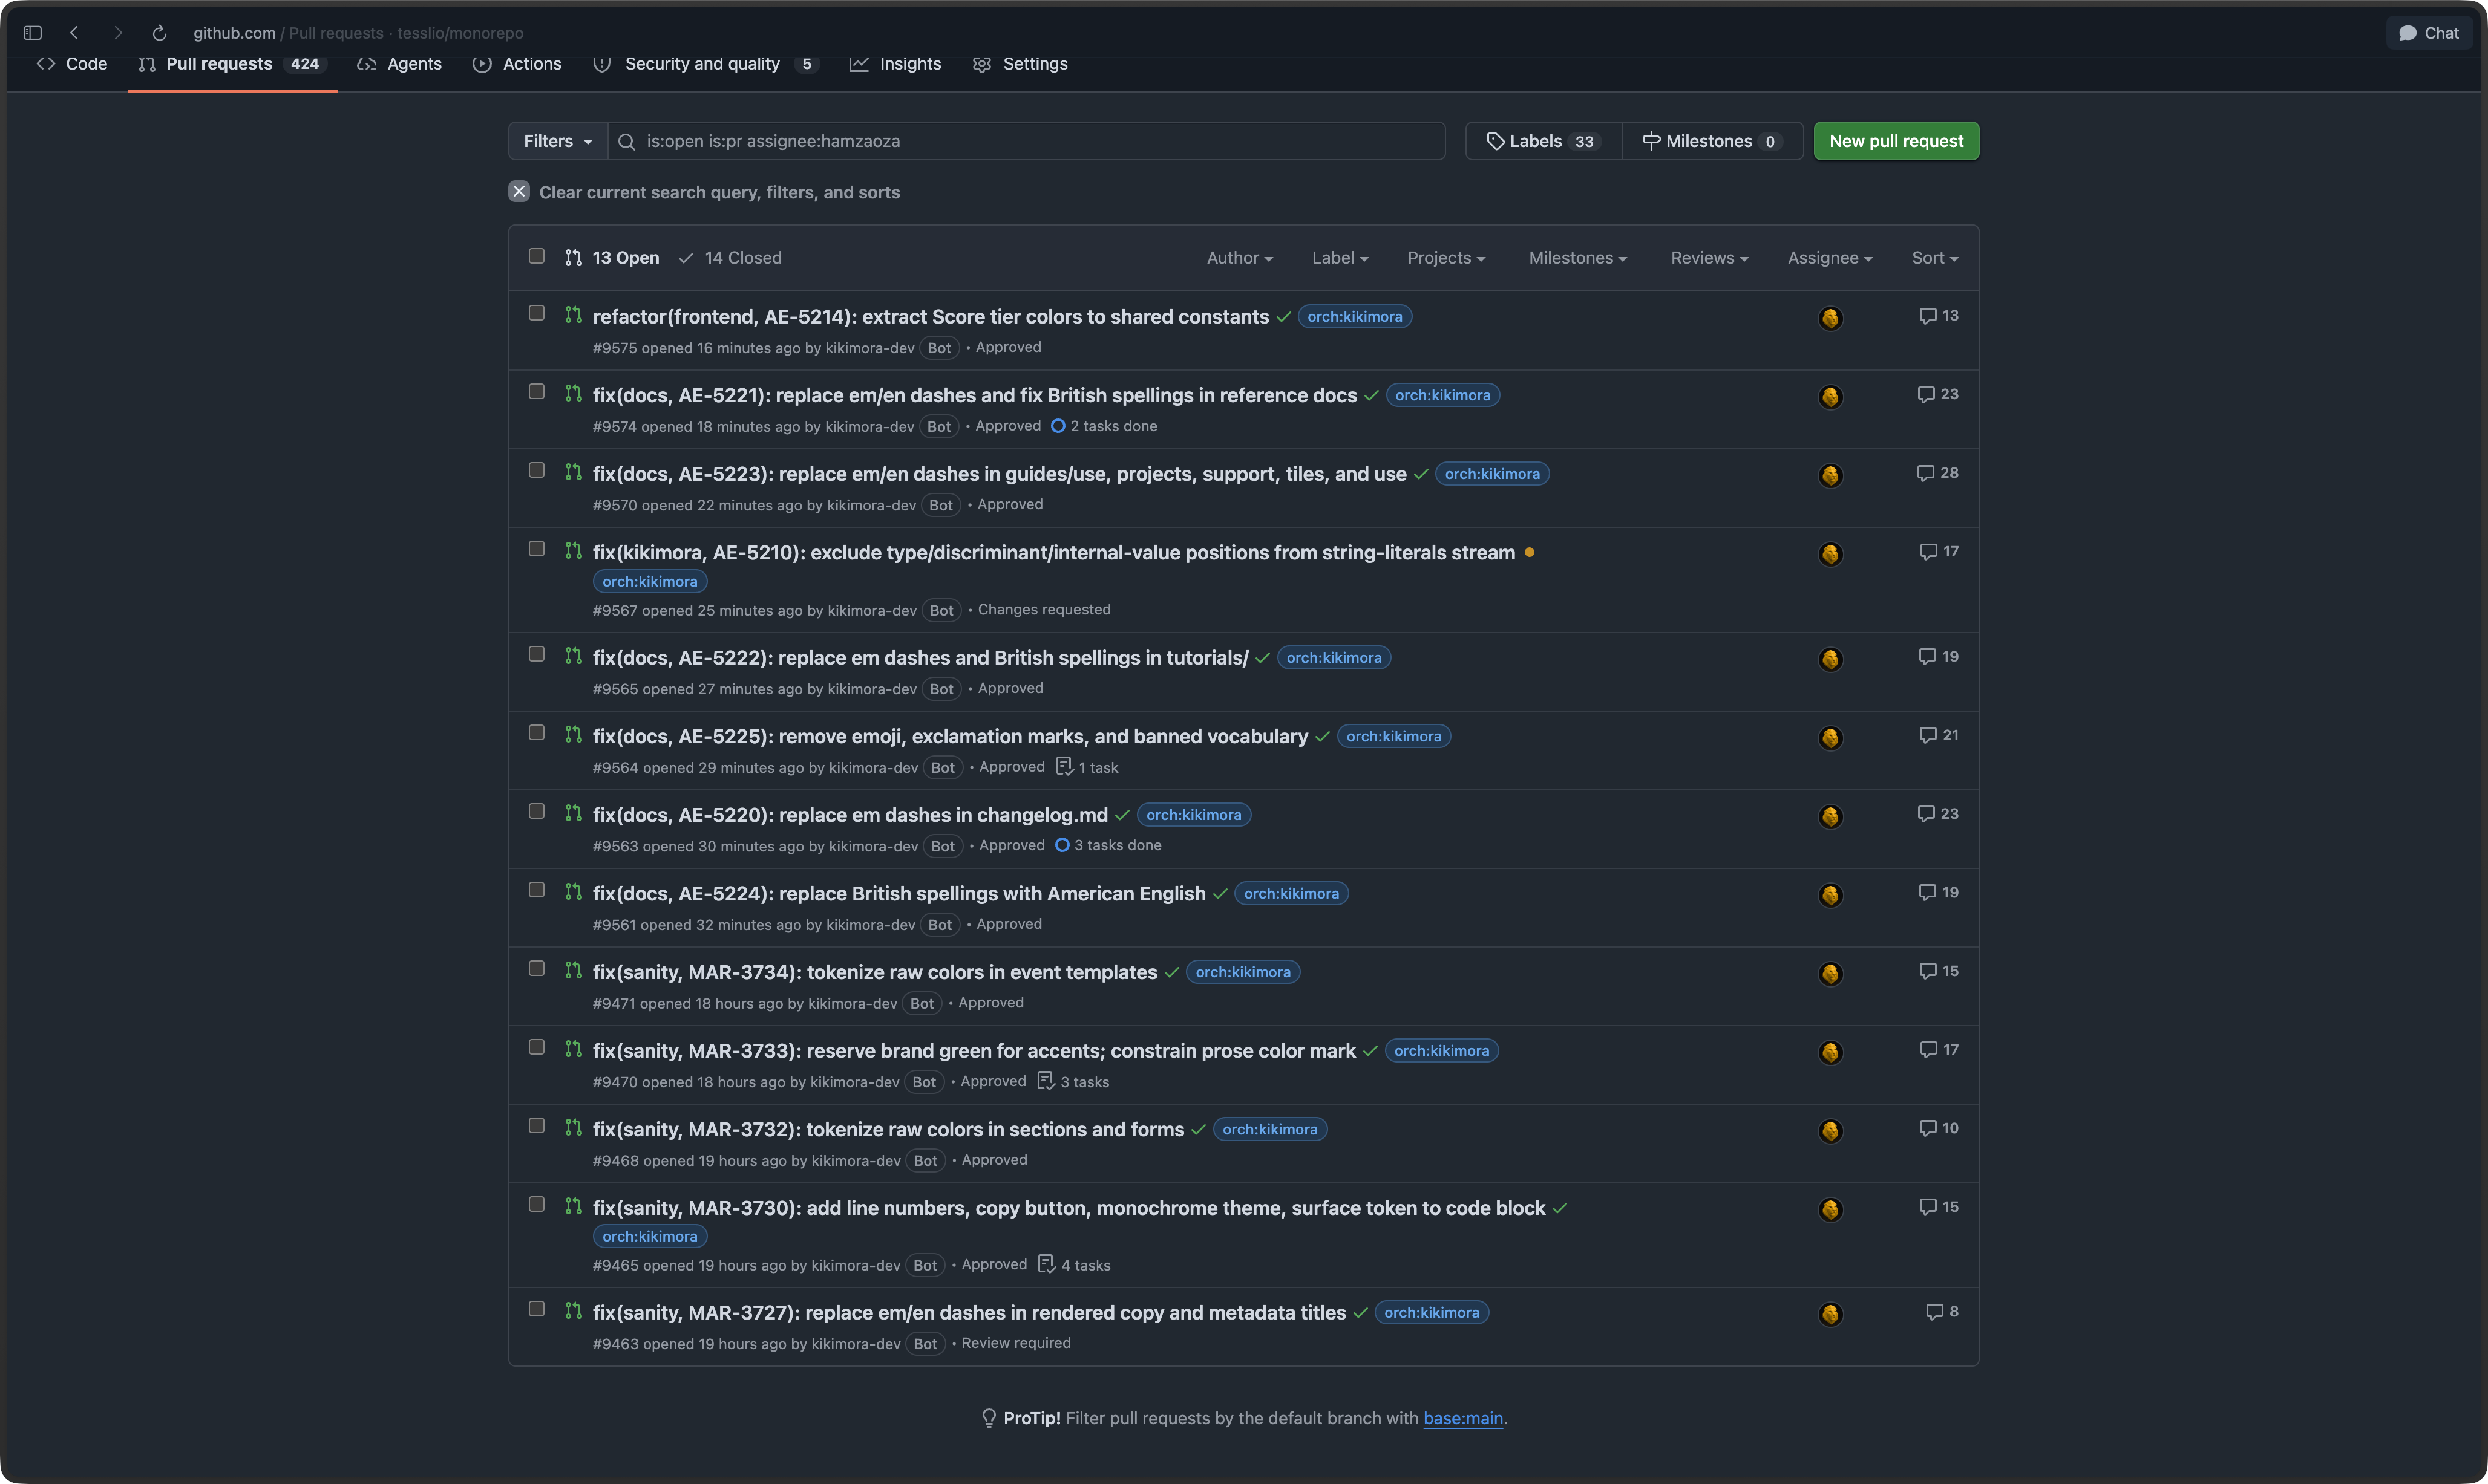The image size is (2488, 1484).
Task: Switch to the Agents tab
Action: pos(399,64)
